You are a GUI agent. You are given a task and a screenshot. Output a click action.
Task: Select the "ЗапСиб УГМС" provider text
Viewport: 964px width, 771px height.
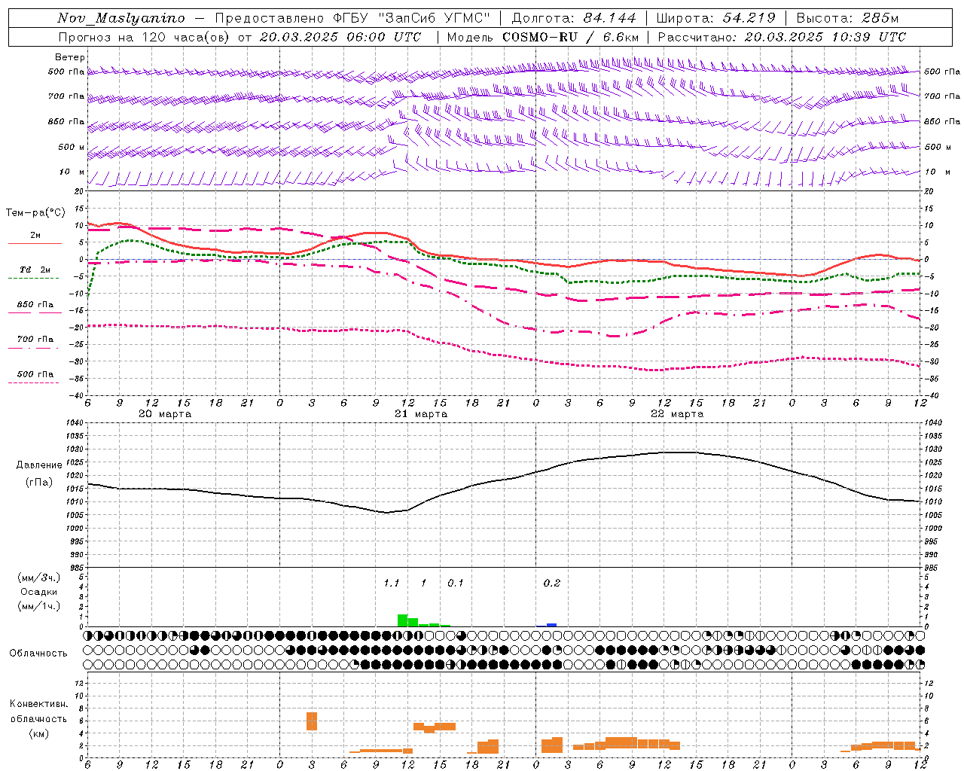point(435,18)
